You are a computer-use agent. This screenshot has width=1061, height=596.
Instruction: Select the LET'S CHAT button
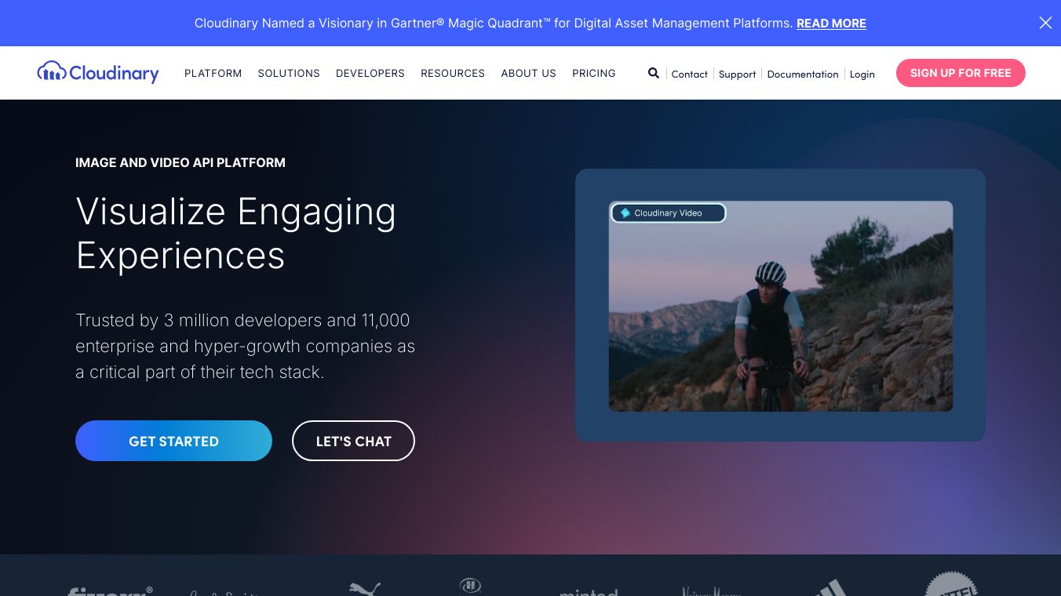(353, 441)
